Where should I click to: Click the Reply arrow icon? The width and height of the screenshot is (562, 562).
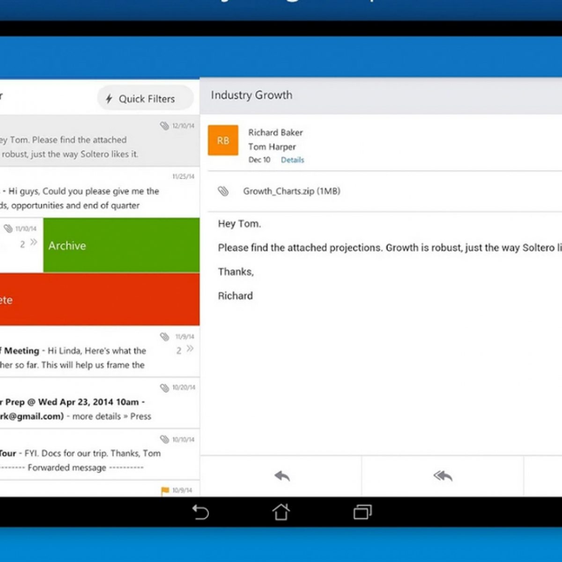(282, 476)
